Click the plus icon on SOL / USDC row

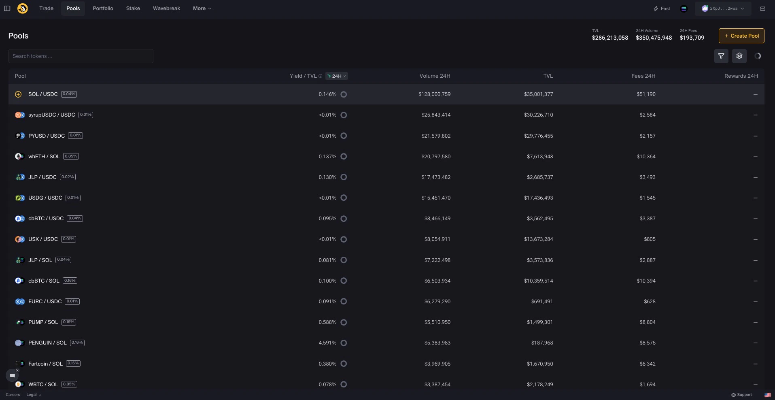click(18, 94)
